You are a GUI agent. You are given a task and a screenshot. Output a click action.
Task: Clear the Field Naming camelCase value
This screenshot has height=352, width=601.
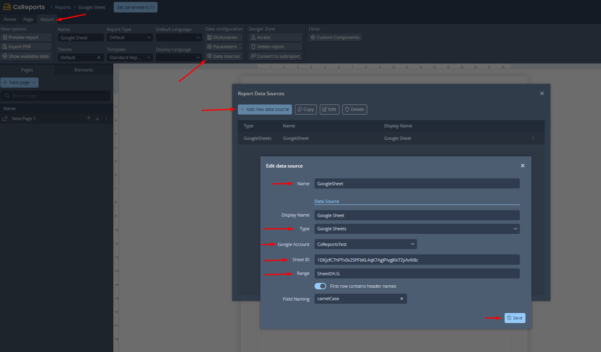[401, 299]
